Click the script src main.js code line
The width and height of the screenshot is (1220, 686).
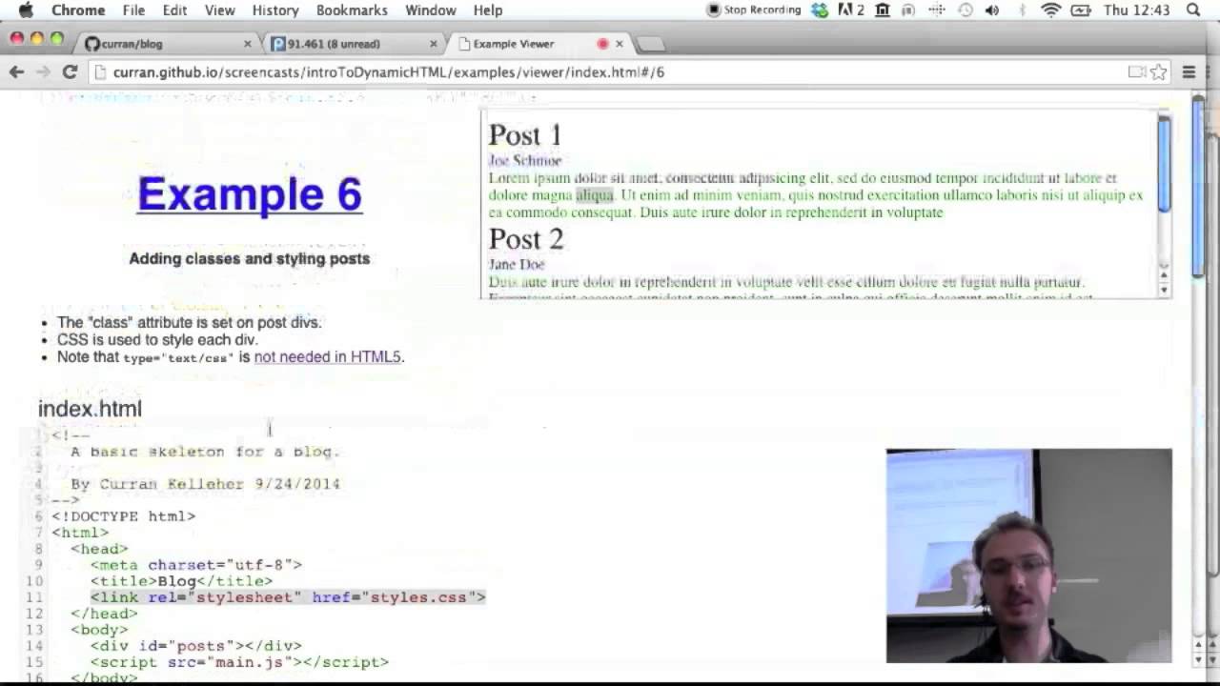tap(239, 662)
